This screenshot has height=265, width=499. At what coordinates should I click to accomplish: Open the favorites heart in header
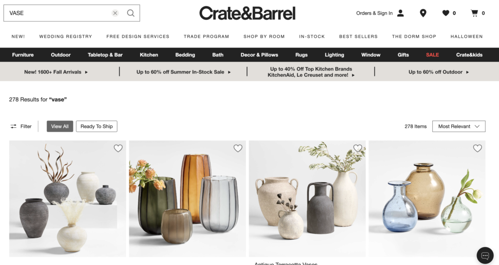tap(445, 13)
